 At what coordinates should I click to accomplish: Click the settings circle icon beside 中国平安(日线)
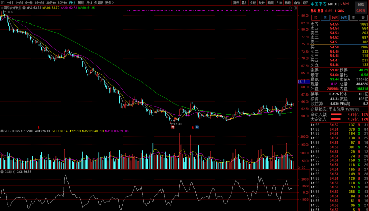click(24, 8)
